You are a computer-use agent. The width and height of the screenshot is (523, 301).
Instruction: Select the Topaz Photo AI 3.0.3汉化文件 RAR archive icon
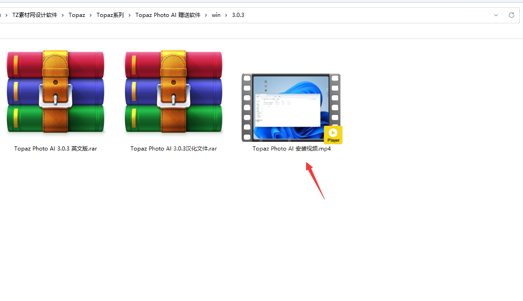[173, 91]
